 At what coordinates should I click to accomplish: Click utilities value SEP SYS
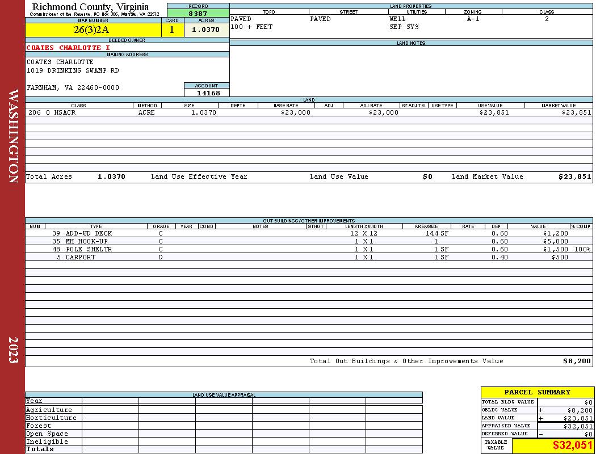coord(404,27)
